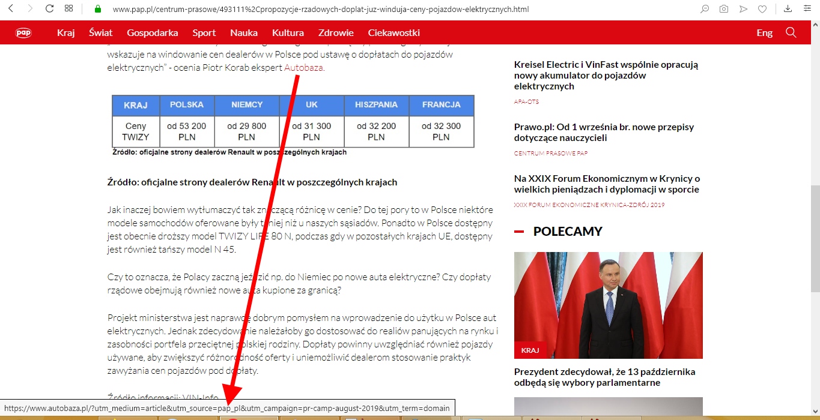
Task: Click the POLSKA column header in table
Action: click(x=187, y=105)
